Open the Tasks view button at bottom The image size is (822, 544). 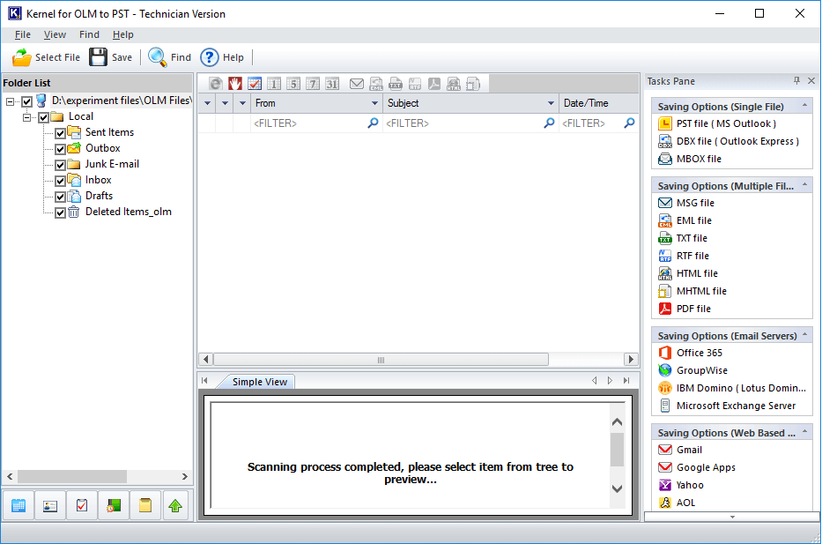[x=82, y=505]
